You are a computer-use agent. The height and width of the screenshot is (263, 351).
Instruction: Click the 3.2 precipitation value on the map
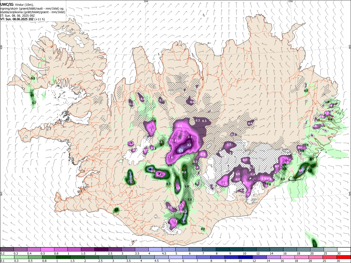[189, 145]
